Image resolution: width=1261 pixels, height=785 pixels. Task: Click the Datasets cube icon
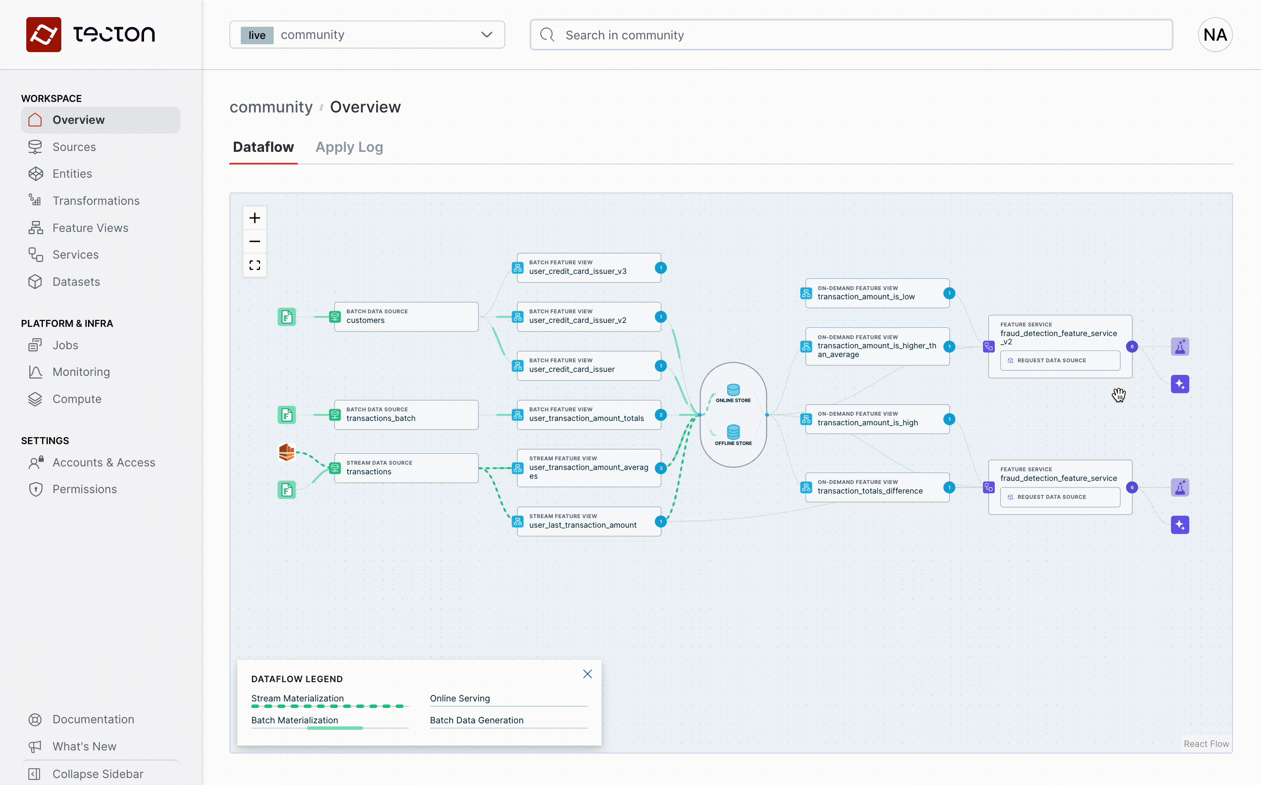tap(35, 281)
